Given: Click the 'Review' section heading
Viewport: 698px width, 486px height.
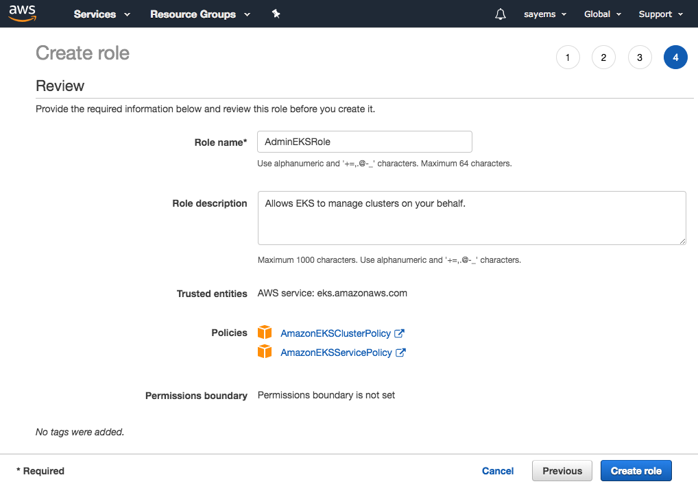Looking at the screenshot, I should pos(60,86).
